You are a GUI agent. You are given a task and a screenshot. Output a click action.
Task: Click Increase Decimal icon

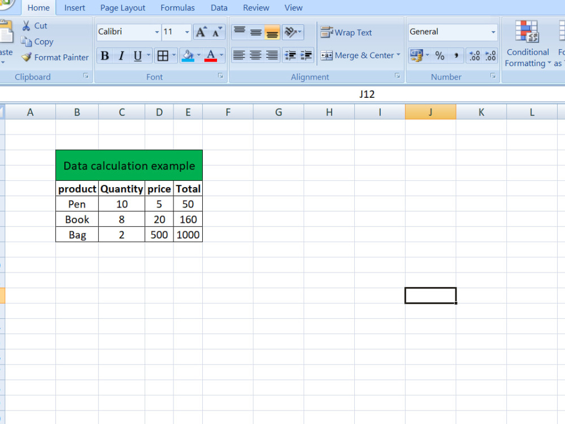point(475,55)
